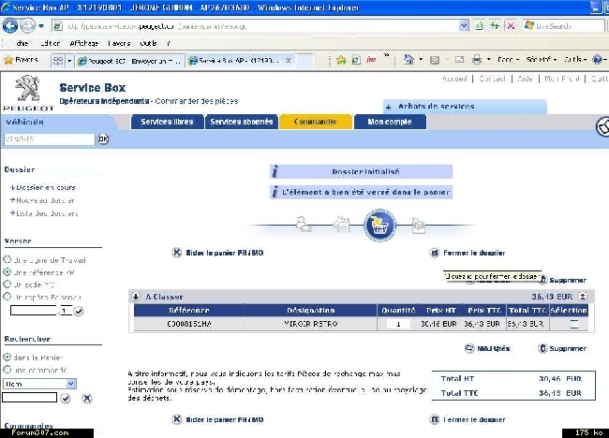The width and height of the screenshot is (609, 438).
Task: Collapse the 'A Classer' section arrow
Action: click(136, 297)
